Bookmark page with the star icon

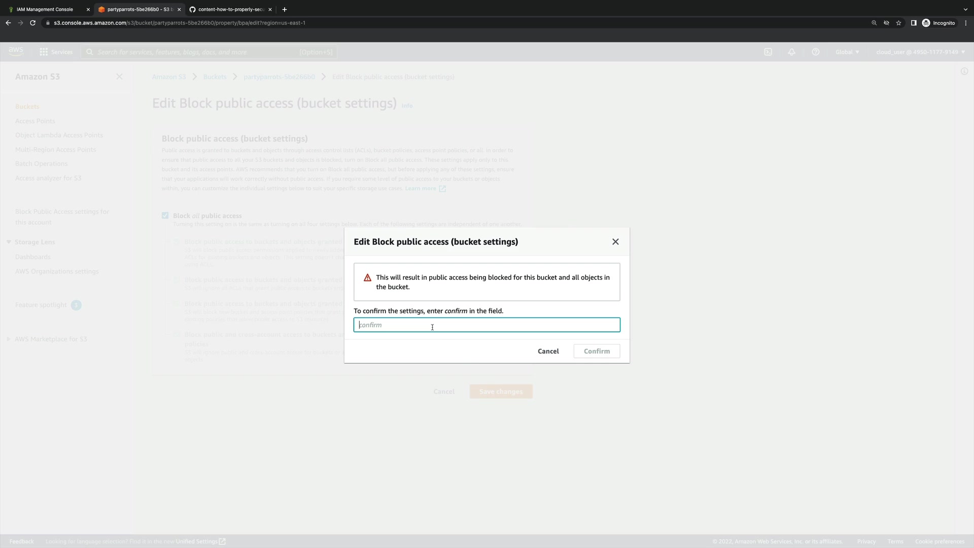[898, 23]
